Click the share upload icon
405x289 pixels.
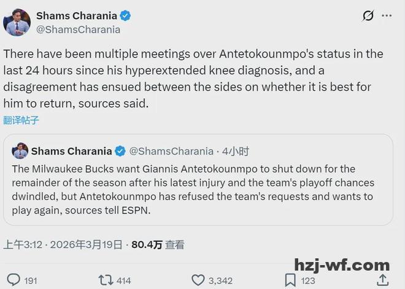pyautogui.click(x=382, y=280)
